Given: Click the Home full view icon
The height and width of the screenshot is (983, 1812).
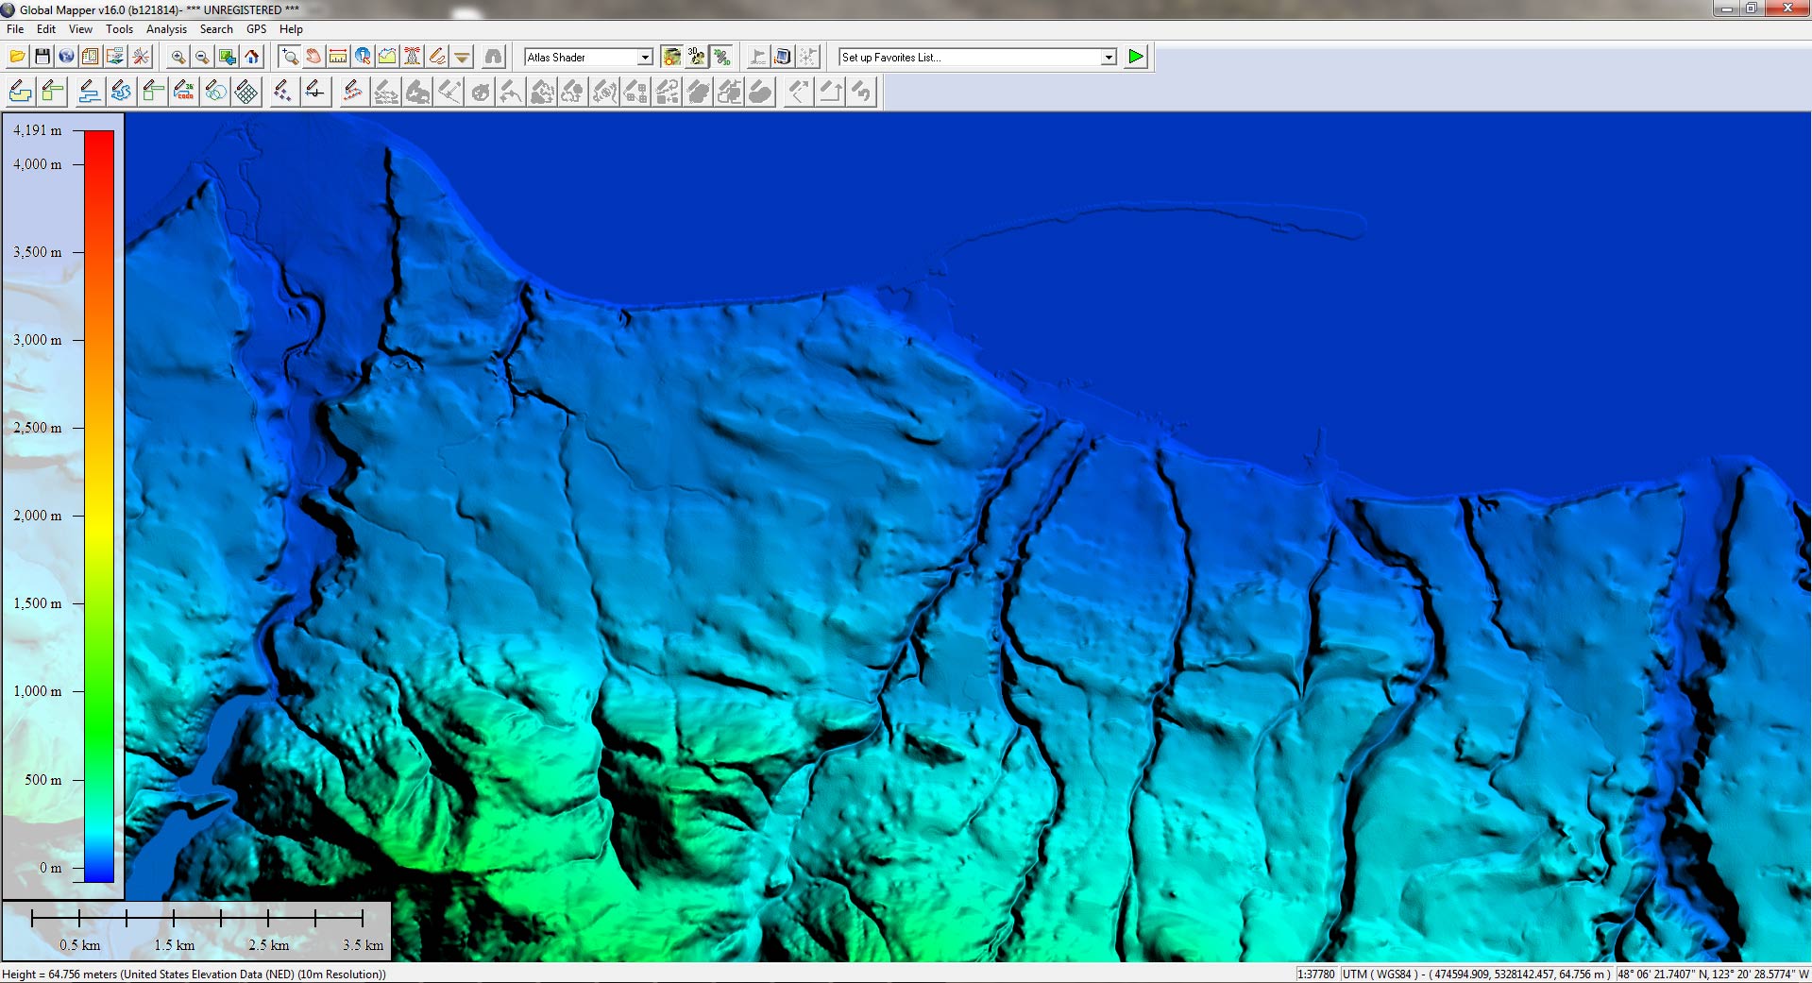Looking at the screenshot, I should pyautogui.click(x=252, y=58).
